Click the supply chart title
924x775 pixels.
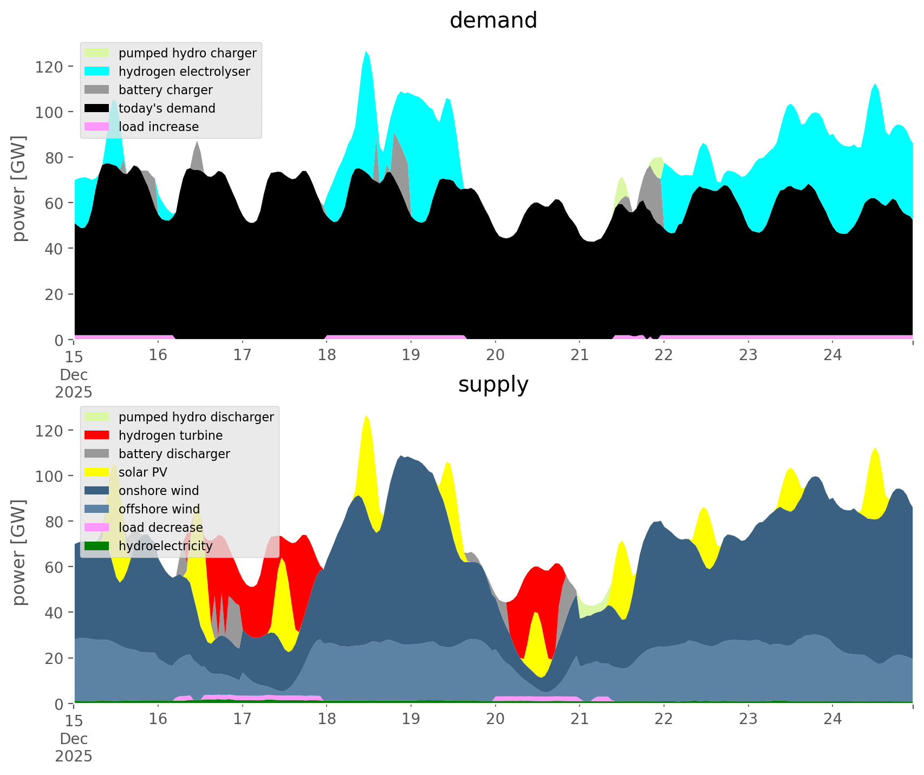pos(493,385)
